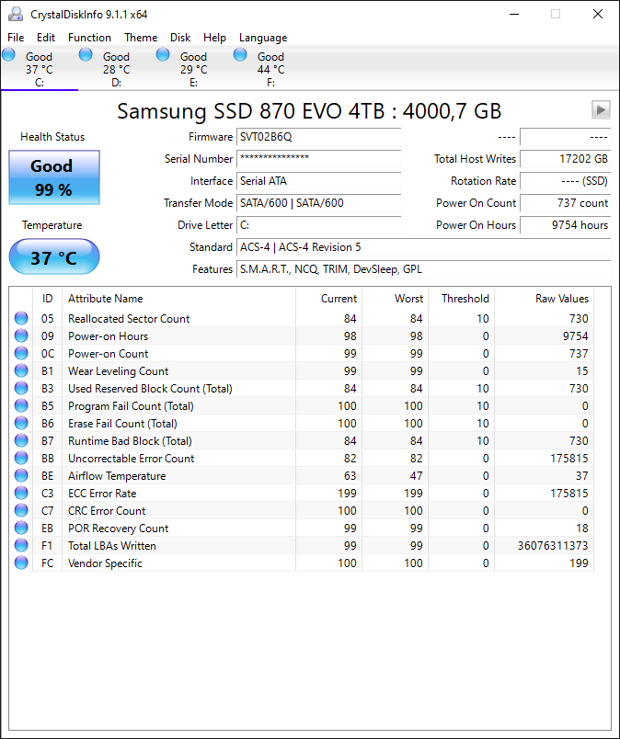620x739 pixels.
Task: Click the Power On Hours value 9754 hours
Action: tap(565, 225)
